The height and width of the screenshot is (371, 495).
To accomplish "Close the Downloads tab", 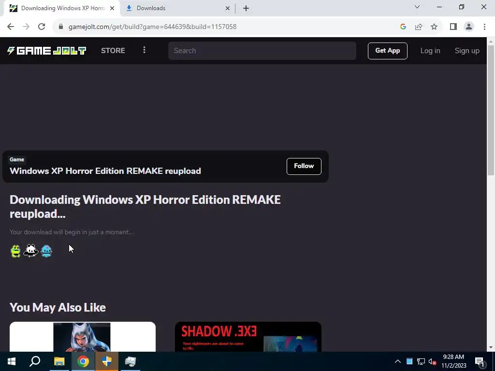I will point(228,9).
